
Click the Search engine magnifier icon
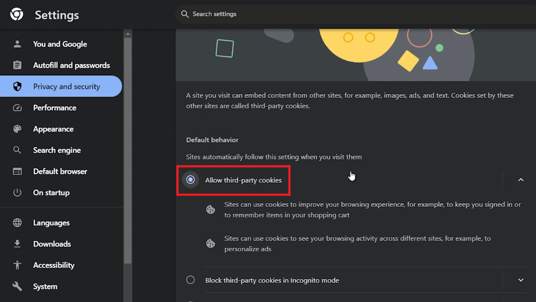[17, 150]
